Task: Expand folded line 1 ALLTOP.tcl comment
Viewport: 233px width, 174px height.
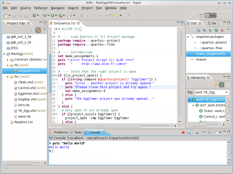Action: point(56,29)
